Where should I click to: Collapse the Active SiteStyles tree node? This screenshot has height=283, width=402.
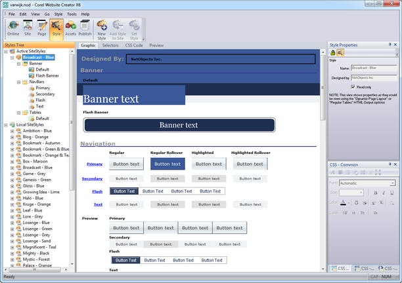(x=6, y=51)
